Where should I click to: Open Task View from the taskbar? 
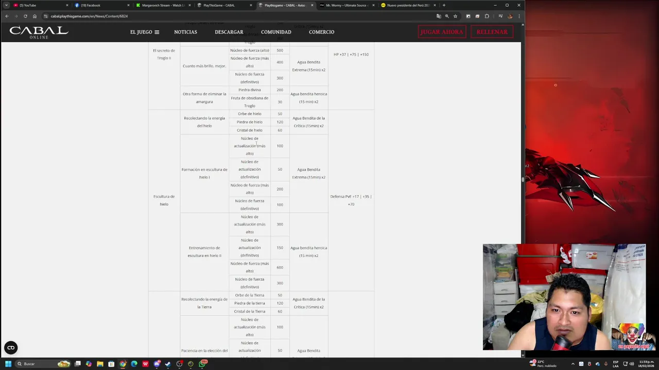78,364
